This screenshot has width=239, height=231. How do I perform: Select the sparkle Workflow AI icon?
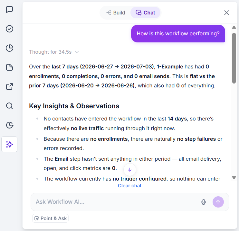click(x=9, y=144)
